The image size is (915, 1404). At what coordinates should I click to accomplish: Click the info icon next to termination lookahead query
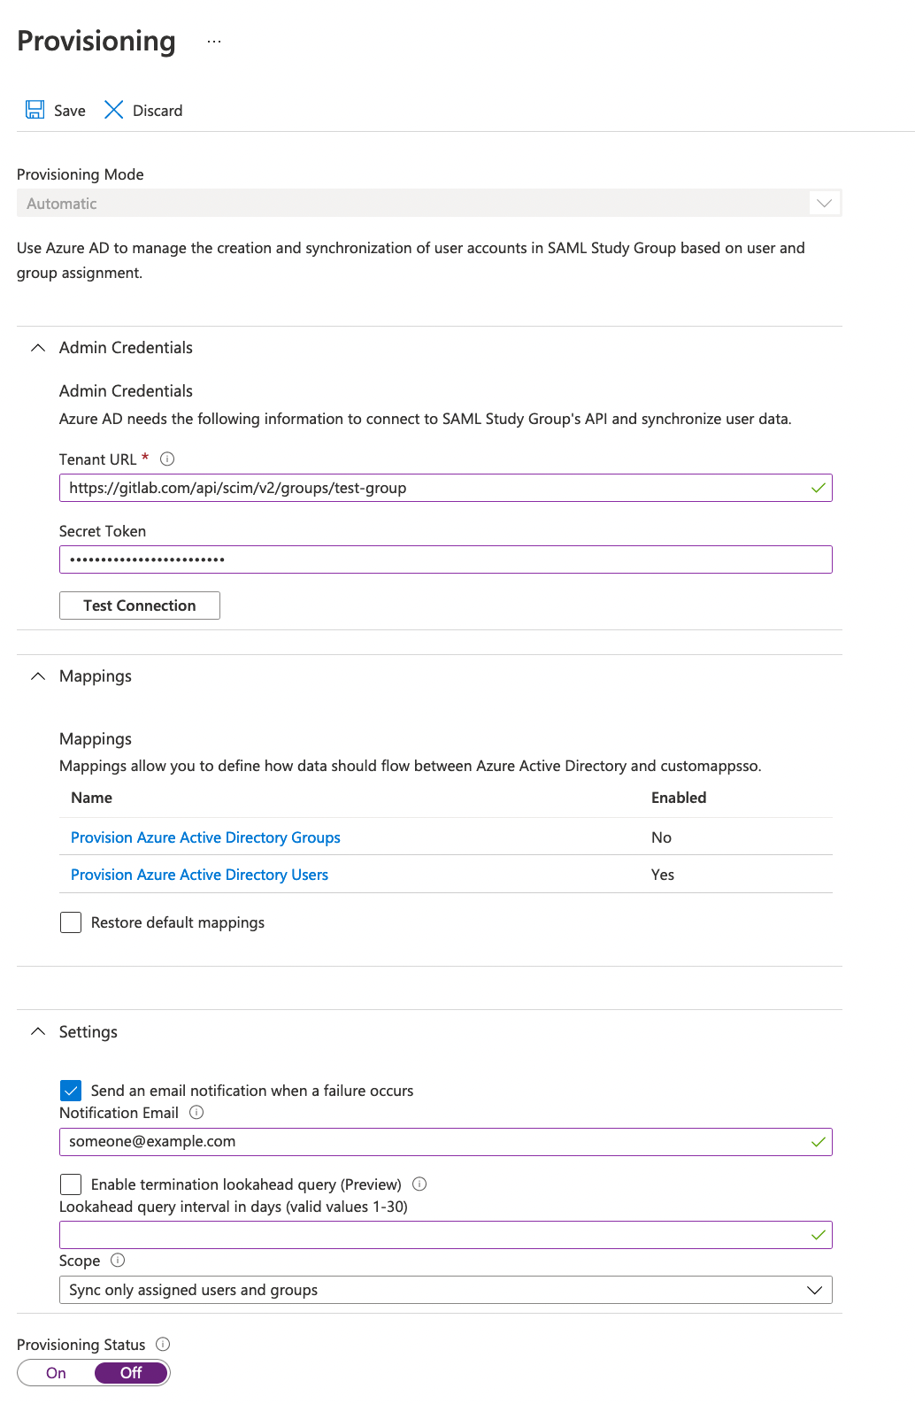tap(421, 1184)
